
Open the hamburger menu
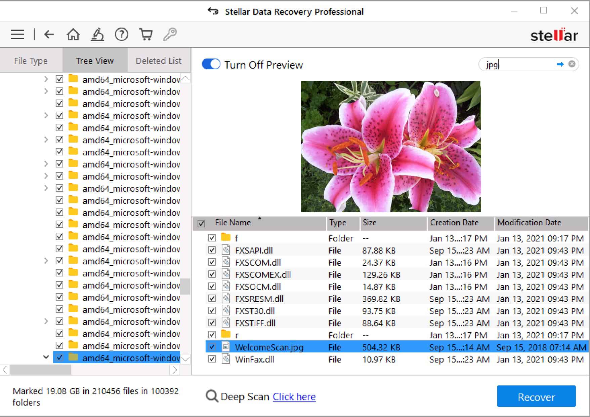pyautogui.click(x=17, y=35)
